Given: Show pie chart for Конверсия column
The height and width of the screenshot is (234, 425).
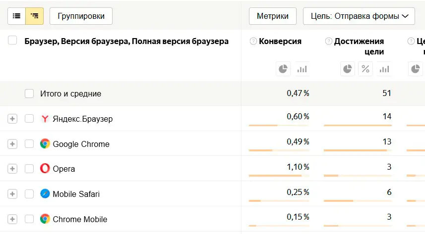Looking at the screenshot, I should 283,69.
